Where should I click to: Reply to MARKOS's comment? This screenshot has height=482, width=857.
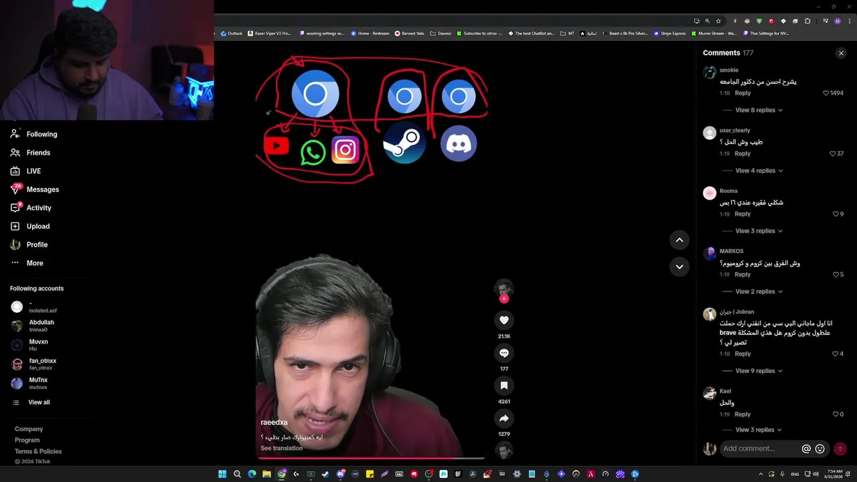[x=743, y=274]
